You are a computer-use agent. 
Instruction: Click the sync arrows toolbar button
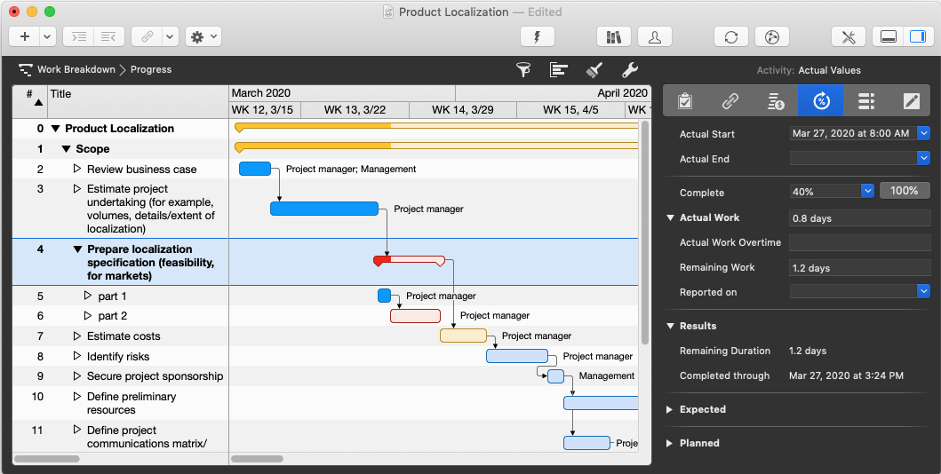pos(730,36)
